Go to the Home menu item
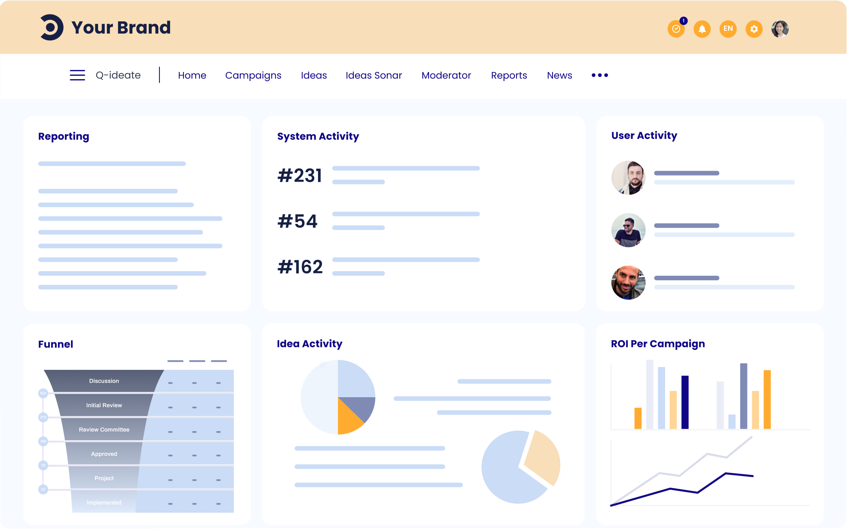 point(192,75)
